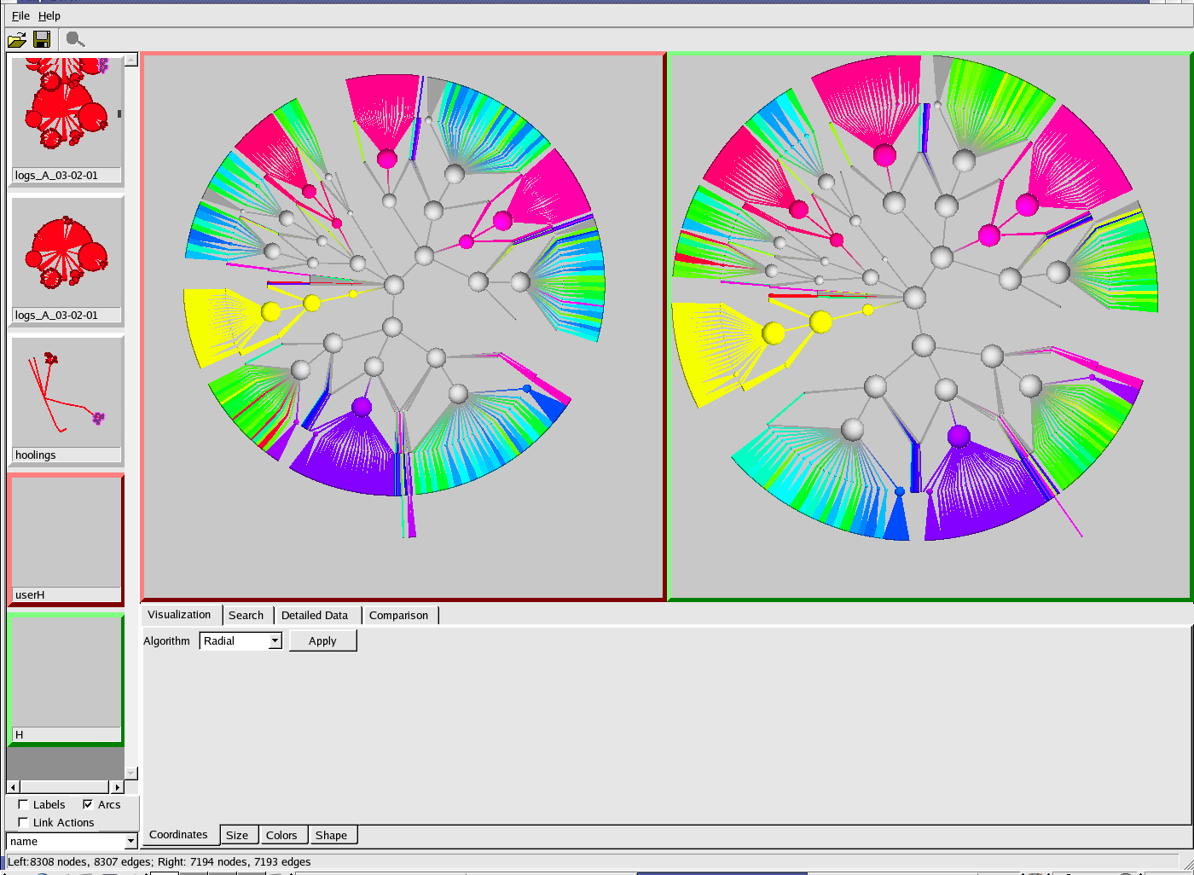Open the Help menu
Image resolution: width=1194 pixels, height=875 pixels.
pyautogui.click(x=49, y=15)
